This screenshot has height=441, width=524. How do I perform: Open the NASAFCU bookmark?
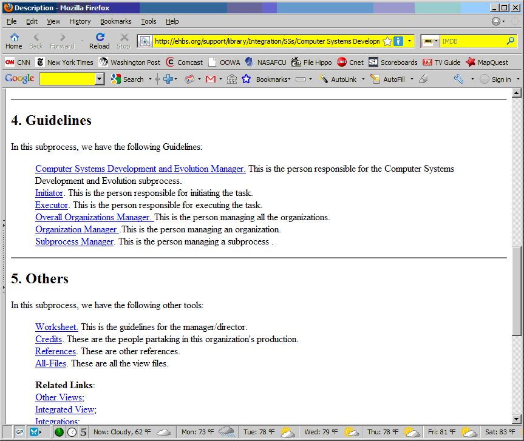(x=266, y=62)
